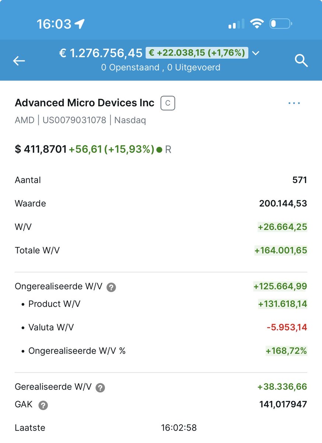
Task: Tap portfolio value € 1.276.756,45
Action: [101, 53]
